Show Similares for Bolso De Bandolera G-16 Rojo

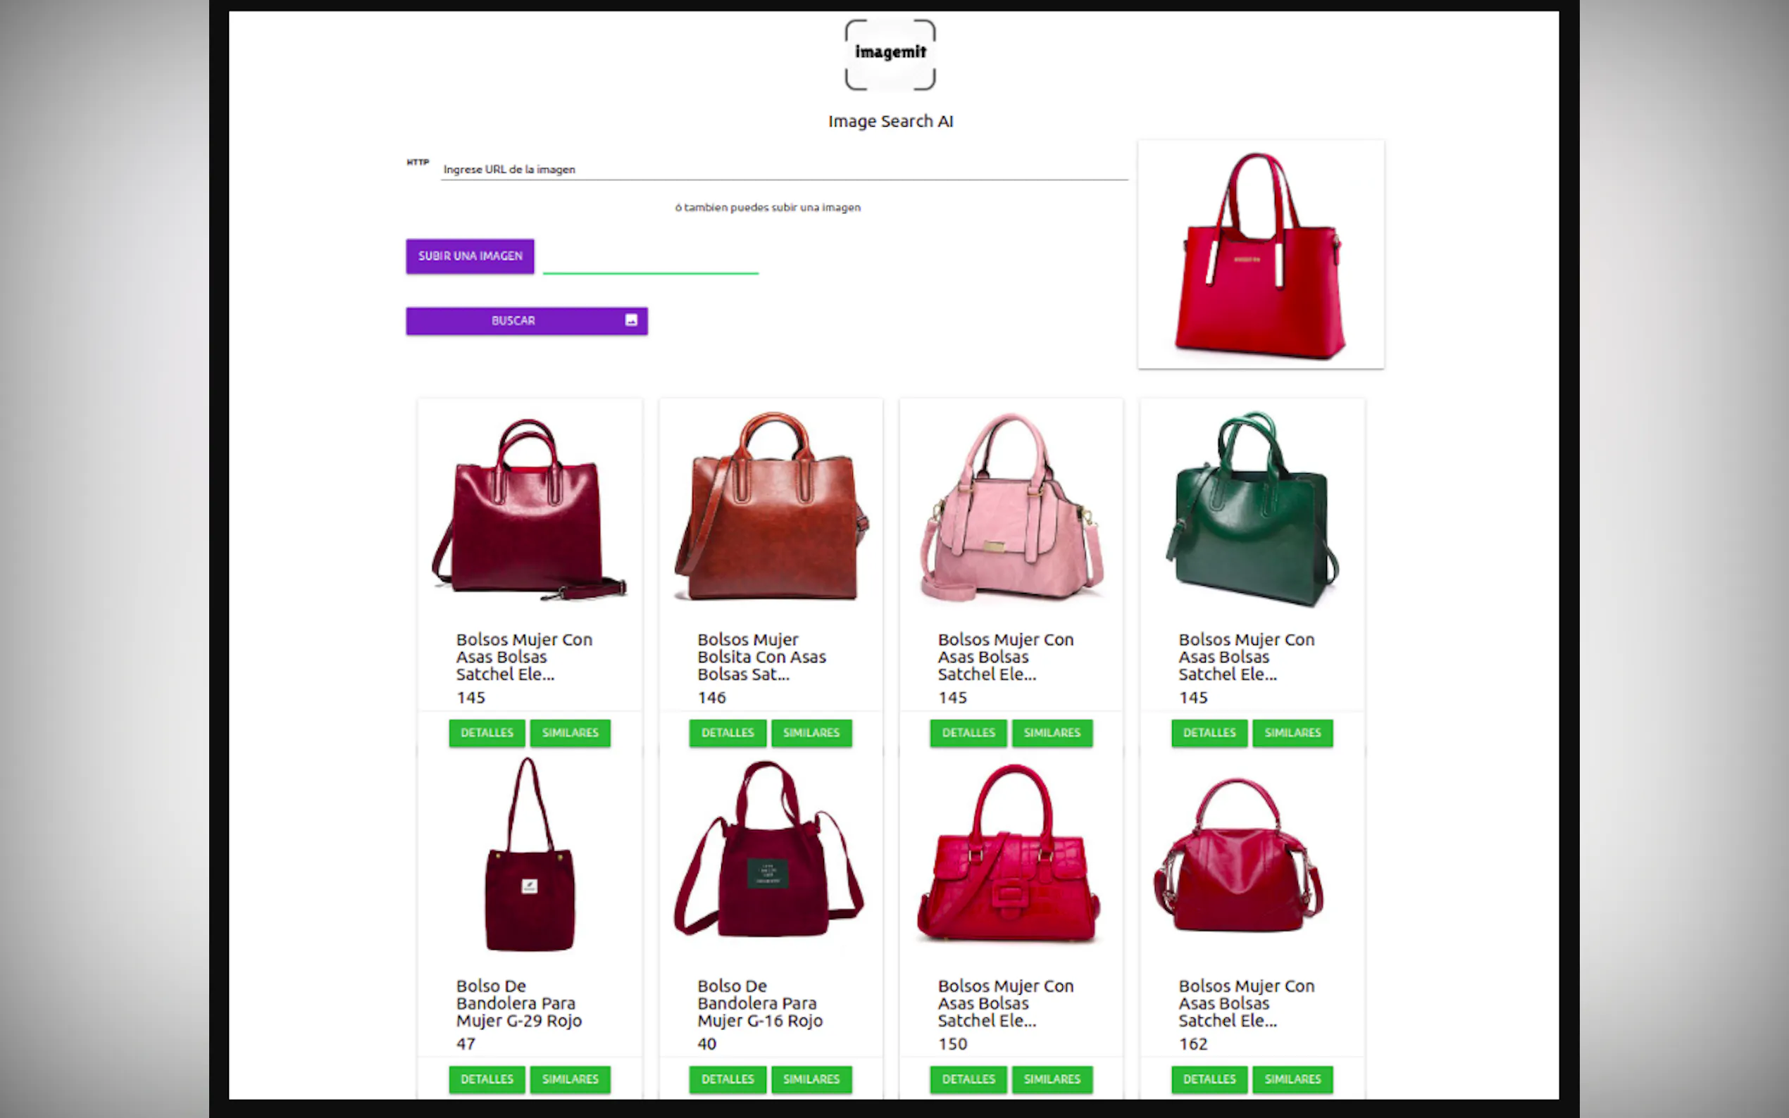coord(811,1079)
